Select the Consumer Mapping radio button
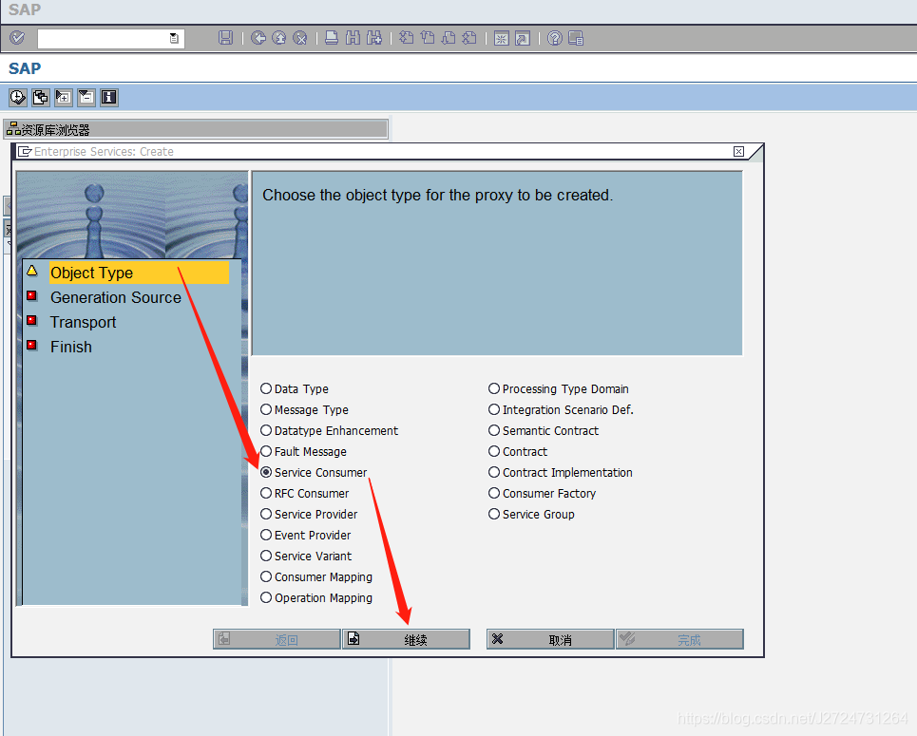Screen dimensions: 917x736 266,577
